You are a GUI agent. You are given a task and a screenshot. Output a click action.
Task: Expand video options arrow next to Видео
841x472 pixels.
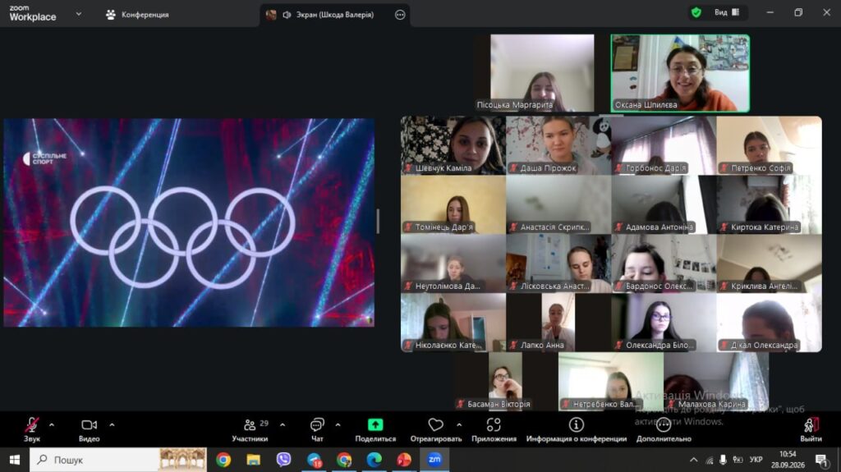(x=112, y=425)
